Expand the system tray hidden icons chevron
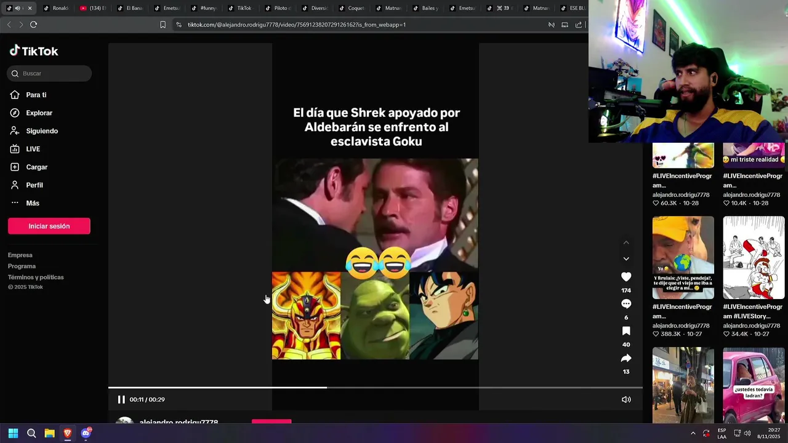Screen dimensions: 788x443 [693, 433]
